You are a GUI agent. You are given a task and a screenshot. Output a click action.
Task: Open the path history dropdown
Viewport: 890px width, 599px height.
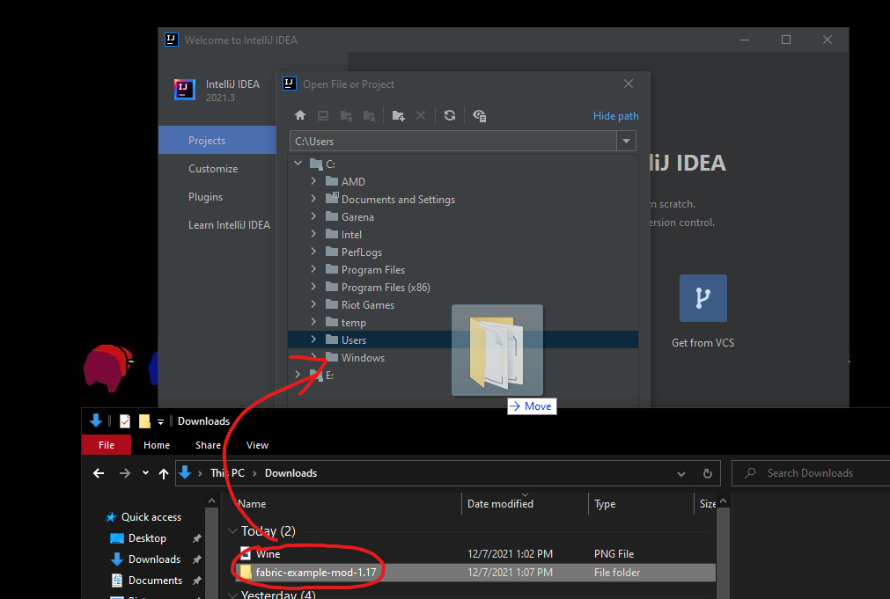pyautogui.click(x=626, y=141)
